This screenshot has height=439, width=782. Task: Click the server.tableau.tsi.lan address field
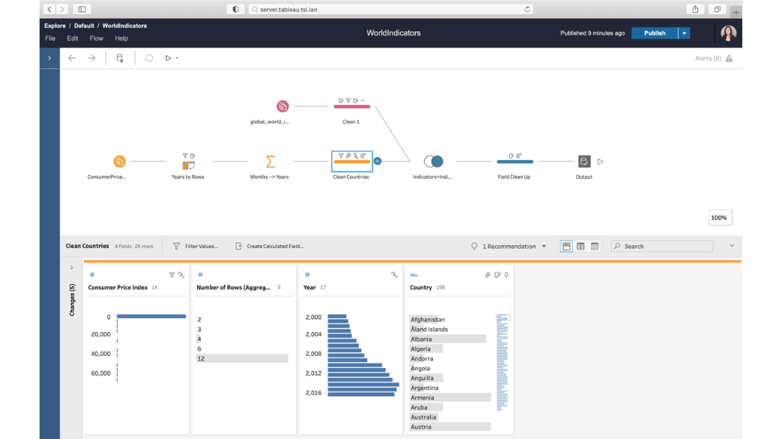click(x=391, y=9)
